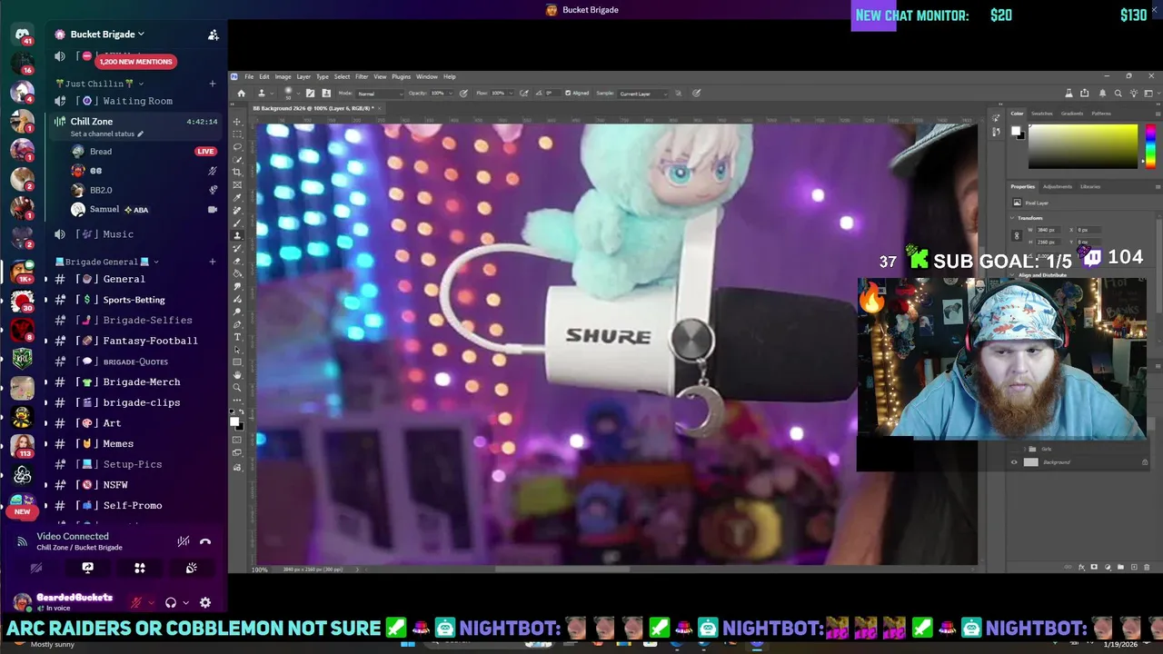Toggle noise suppression icon in voice panel
The image size is (1163, 654).
pyautogui.click(x=184, y=541)
